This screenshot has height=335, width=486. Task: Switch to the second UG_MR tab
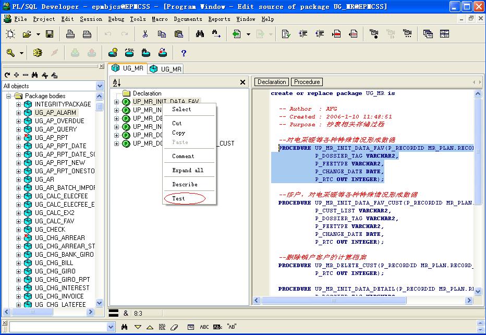(x=166, y=69)
